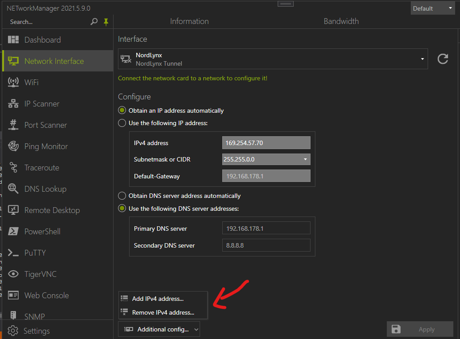Click the Default-Gateway field
The image size is (460, 339).
[x=266, y=176]
